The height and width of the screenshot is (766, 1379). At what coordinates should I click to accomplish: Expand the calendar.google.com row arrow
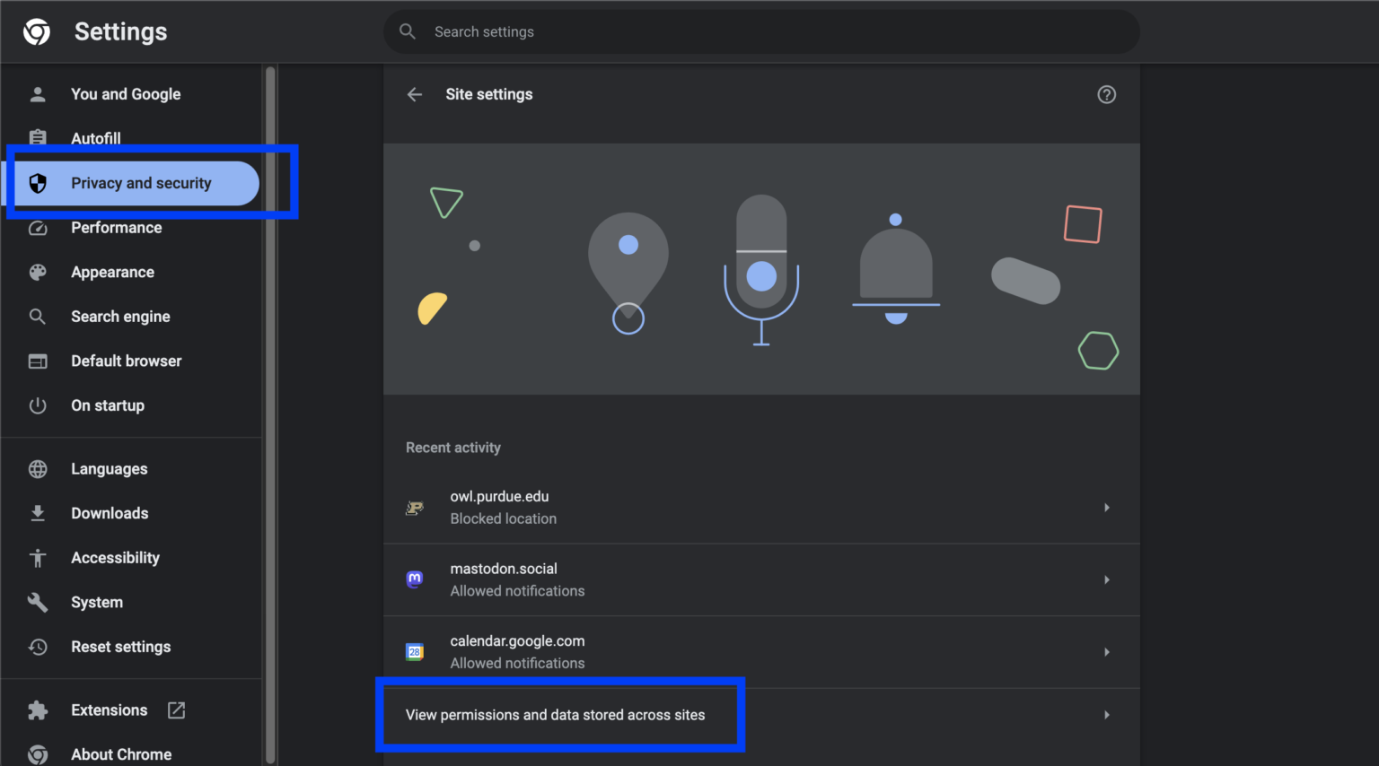click(x=1107, y=652)
